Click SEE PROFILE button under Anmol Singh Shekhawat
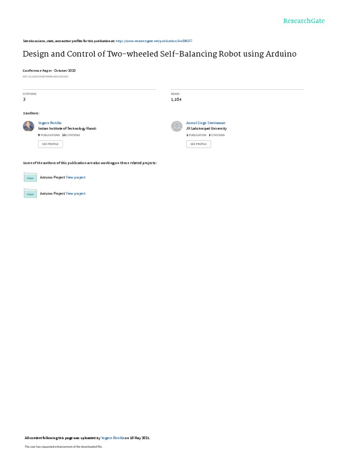Viewport: 342px width, 457px height. pos(199,144)
